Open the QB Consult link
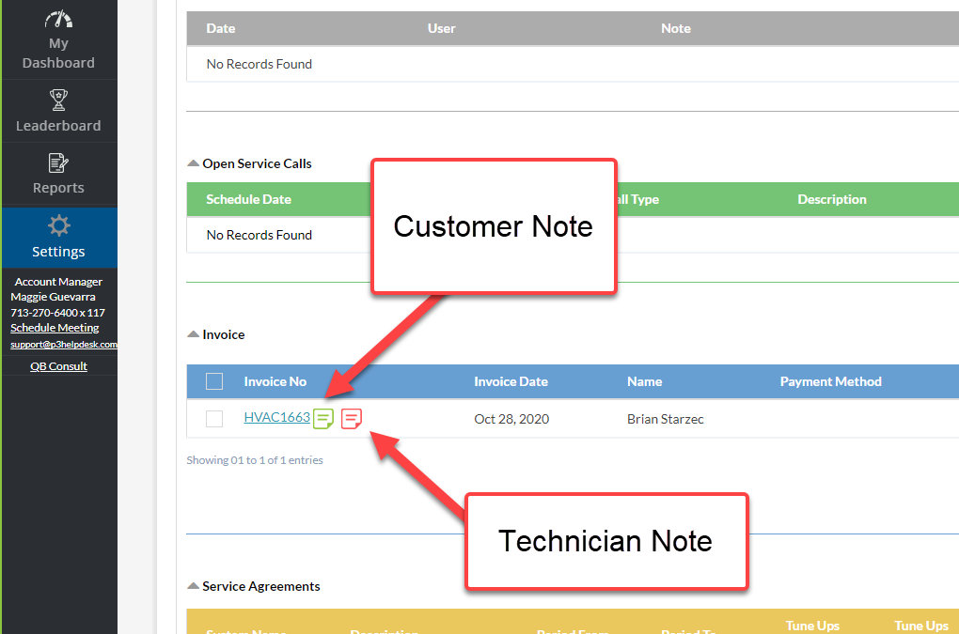The image size is (959, 634). (x=58, y=366)
